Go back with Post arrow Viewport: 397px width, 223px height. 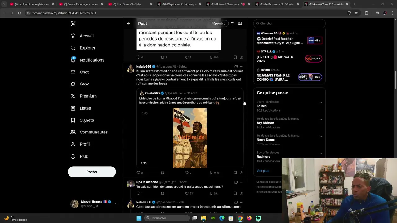[x=128, y=24]
